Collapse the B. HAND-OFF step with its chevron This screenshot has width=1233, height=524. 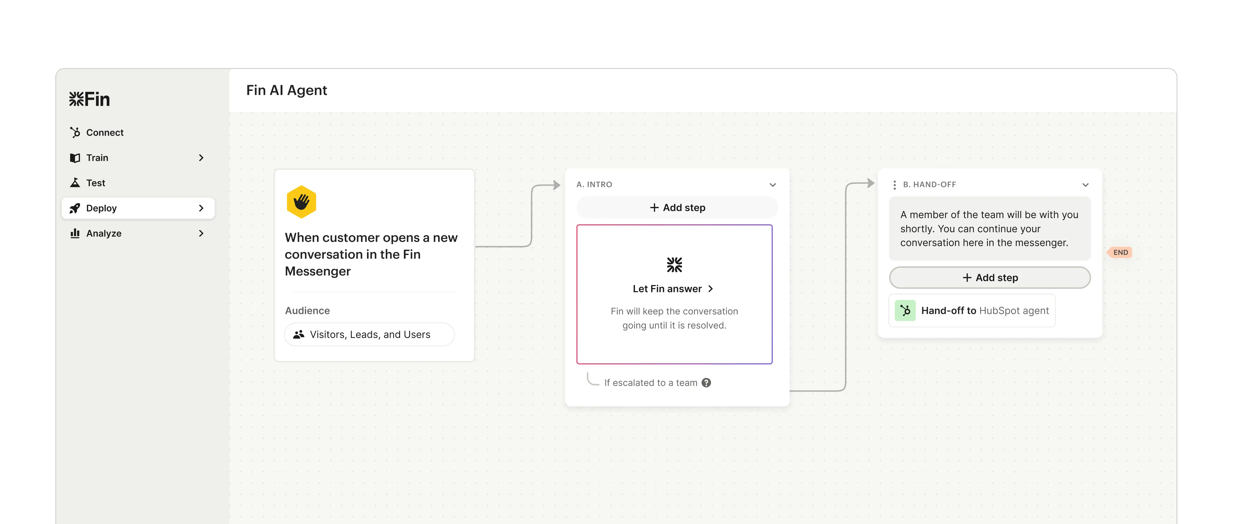pyautogui.click(x=1085, y=184)
